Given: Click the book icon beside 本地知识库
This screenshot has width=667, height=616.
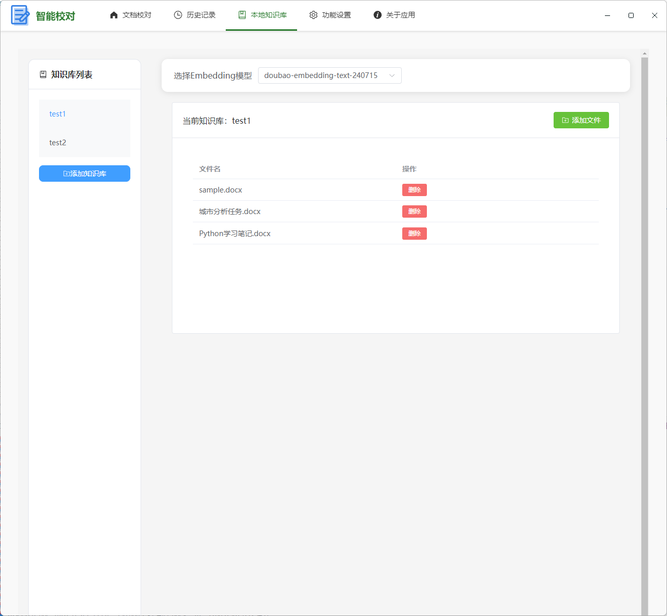Looking at the screenshot, I should [x=242, y=15].
